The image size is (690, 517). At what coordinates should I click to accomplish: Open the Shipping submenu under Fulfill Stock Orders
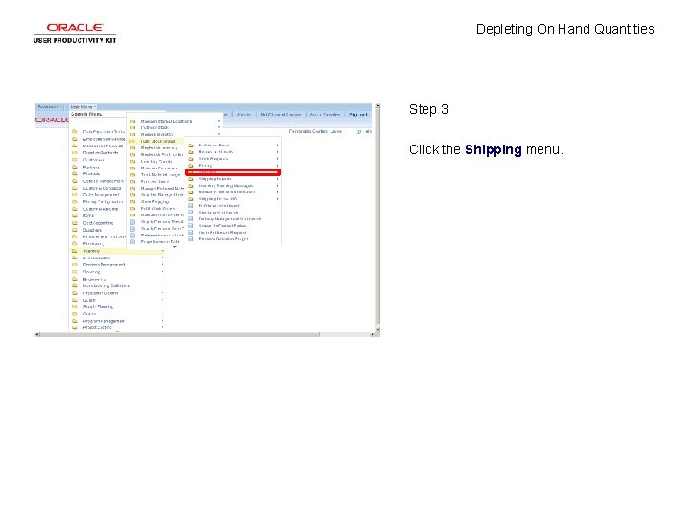[233, 172]
